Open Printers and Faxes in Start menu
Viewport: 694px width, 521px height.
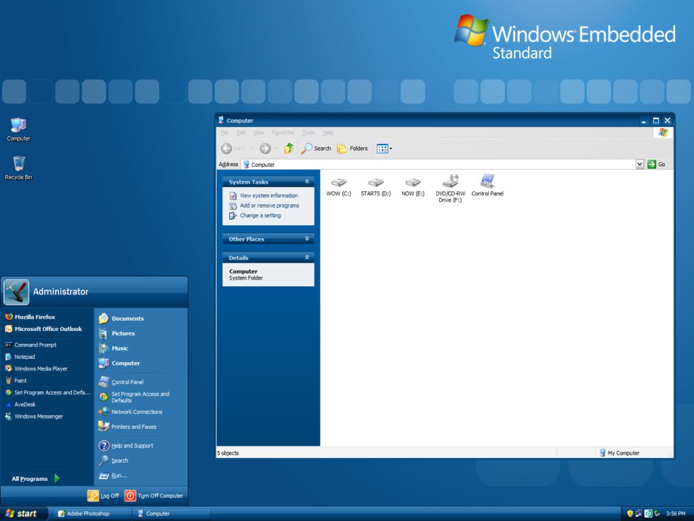(127, 427)
